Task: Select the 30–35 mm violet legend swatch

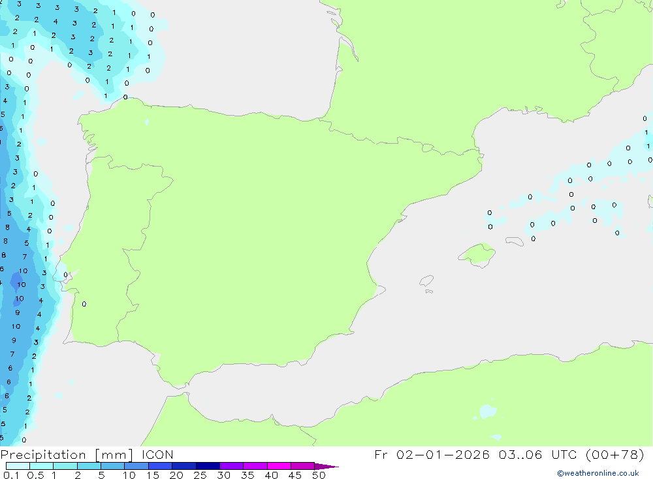Action: [x=232, y=466]
